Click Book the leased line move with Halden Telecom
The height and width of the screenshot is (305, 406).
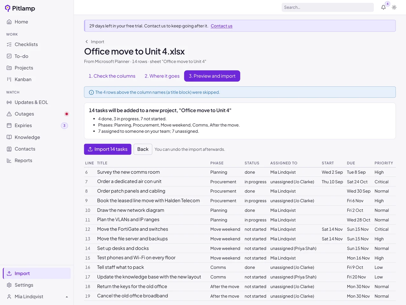[148, 201]
